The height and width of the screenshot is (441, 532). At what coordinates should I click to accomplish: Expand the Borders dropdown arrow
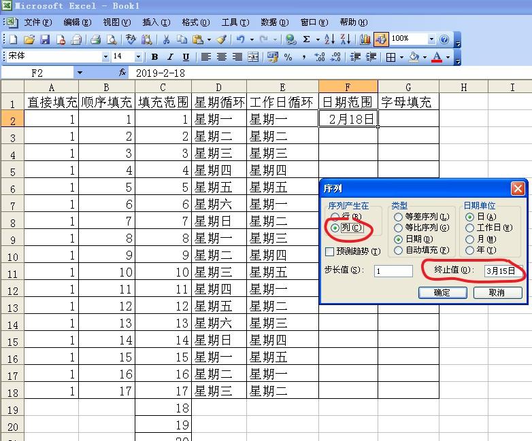(x=401, y=57)
